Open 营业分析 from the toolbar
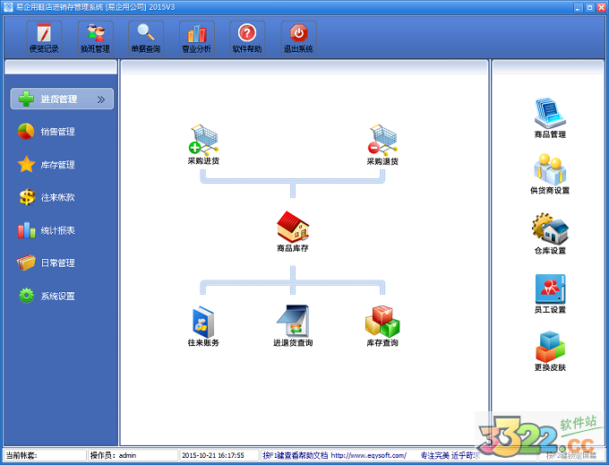This screenshot has width=609, height=465. [196, 38]
